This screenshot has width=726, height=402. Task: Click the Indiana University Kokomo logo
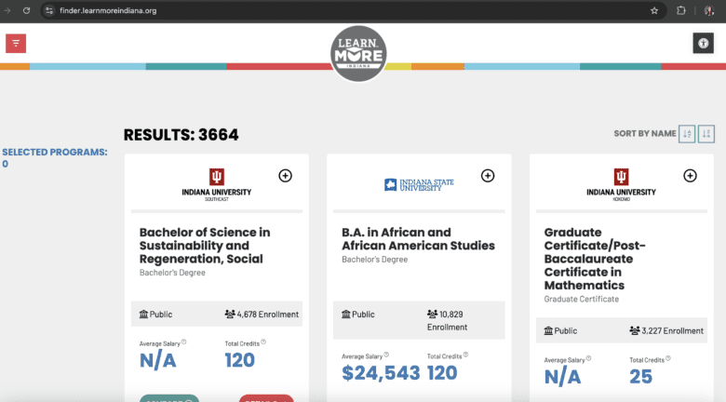(x=621, y=184)
